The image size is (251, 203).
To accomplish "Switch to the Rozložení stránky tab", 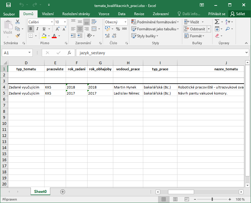I will point(76,14).
